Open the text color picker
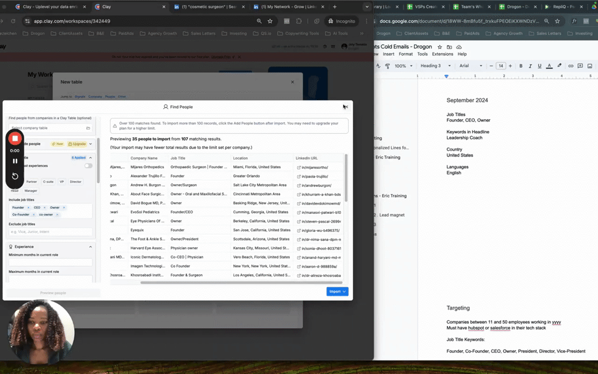The image size is (598, 374). [x=550, y=66]
